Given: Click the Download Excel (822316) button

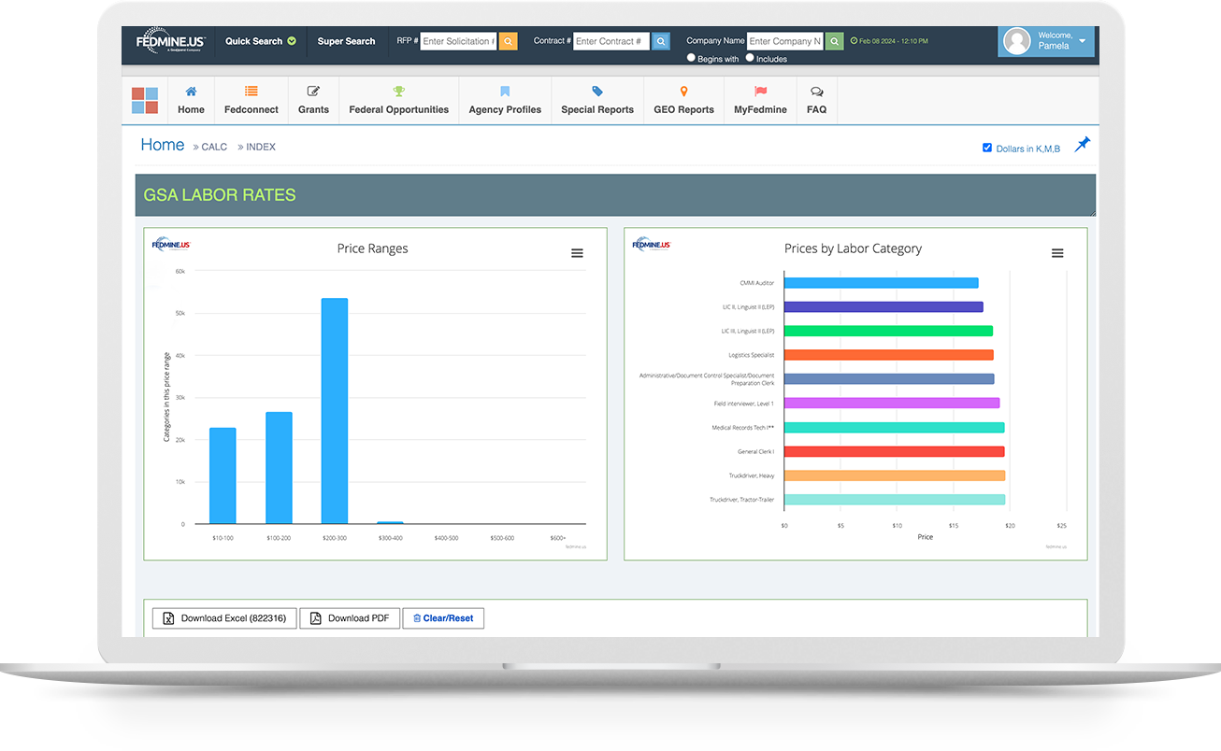Looking at the screenshot, I should tap(224, 618).
